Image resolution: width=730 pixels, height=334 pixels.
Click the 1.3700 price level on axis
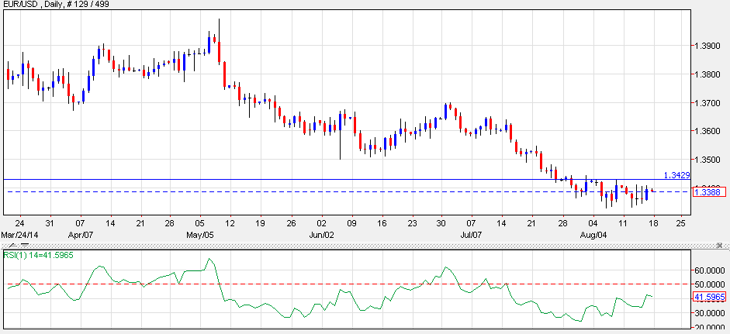709,103
